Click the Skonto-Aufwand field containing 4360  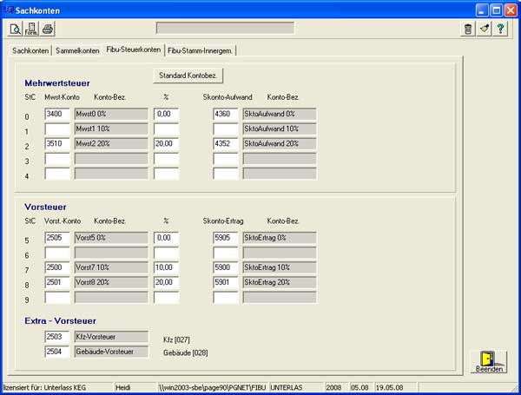[226, 114]
